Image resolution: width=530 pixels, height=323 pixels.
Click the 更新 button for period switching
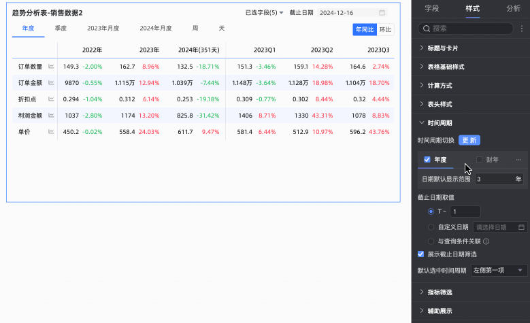pyautogui.click(x=469, y=140)
